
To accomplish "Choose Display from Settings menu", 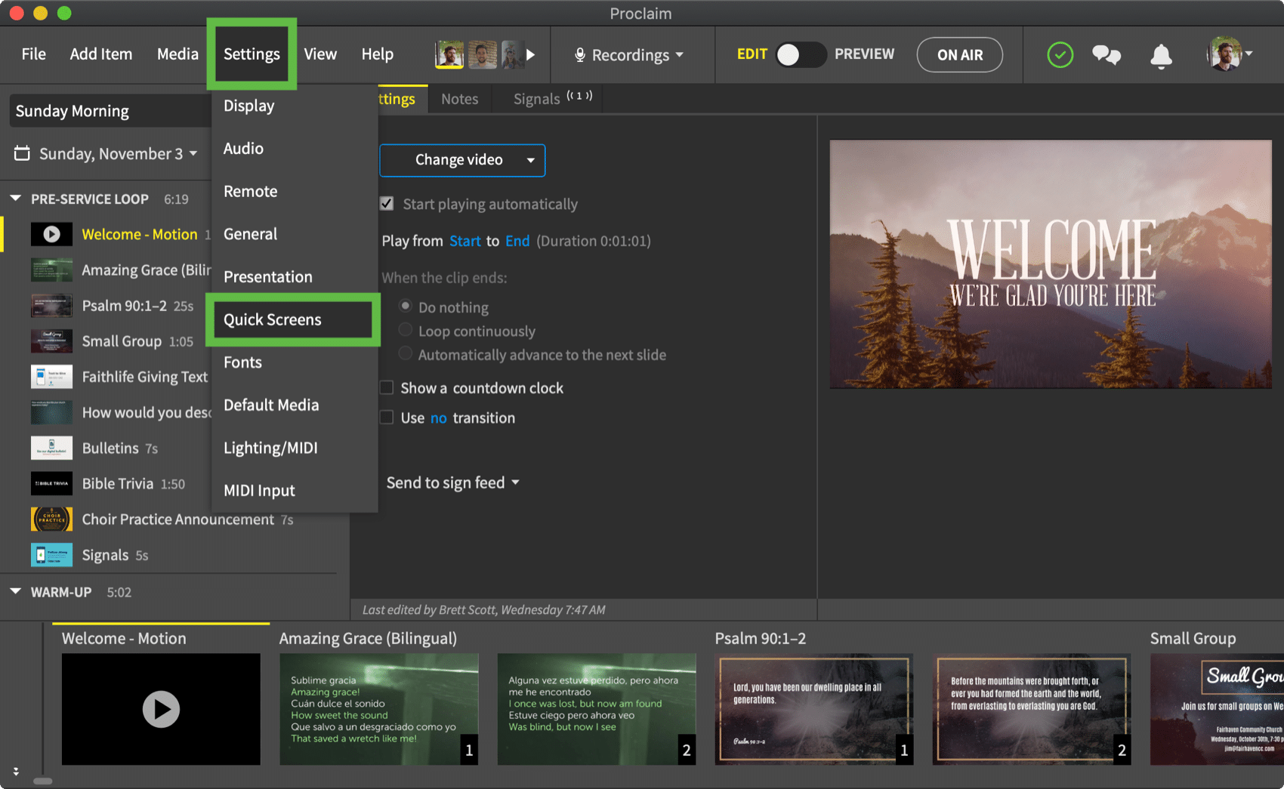I will coord(295,106).
